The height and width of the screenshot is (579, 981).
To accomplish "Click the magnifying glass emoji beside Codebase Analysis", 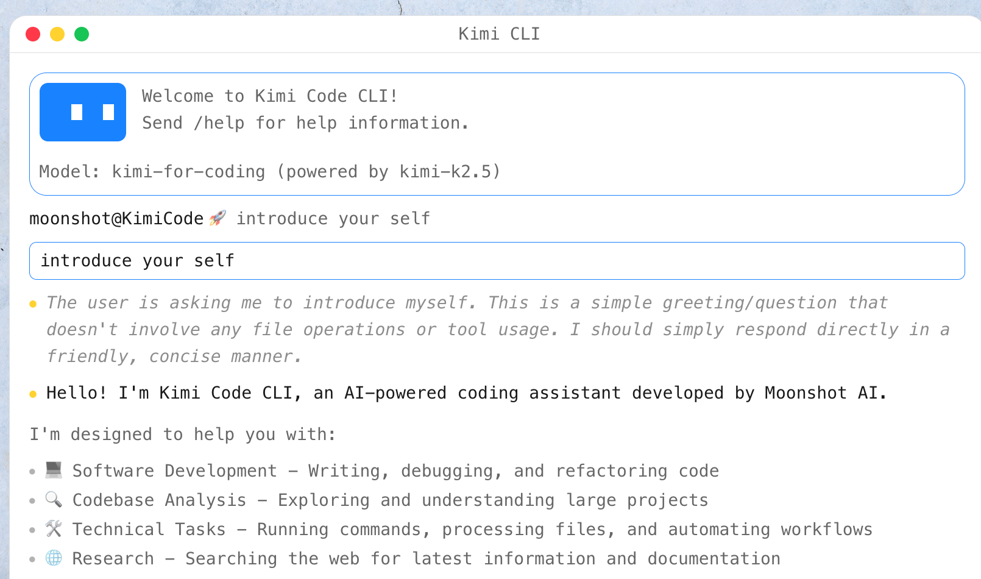I will pos(54,500).
